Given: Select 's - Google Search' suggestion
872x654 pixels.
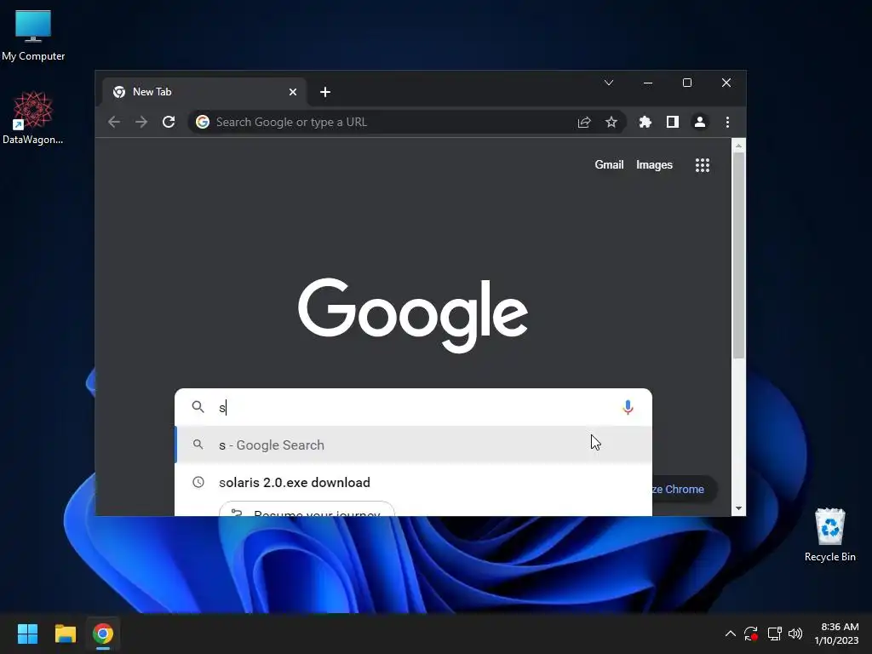Looking at the screenshot, I should coord(413,445).
